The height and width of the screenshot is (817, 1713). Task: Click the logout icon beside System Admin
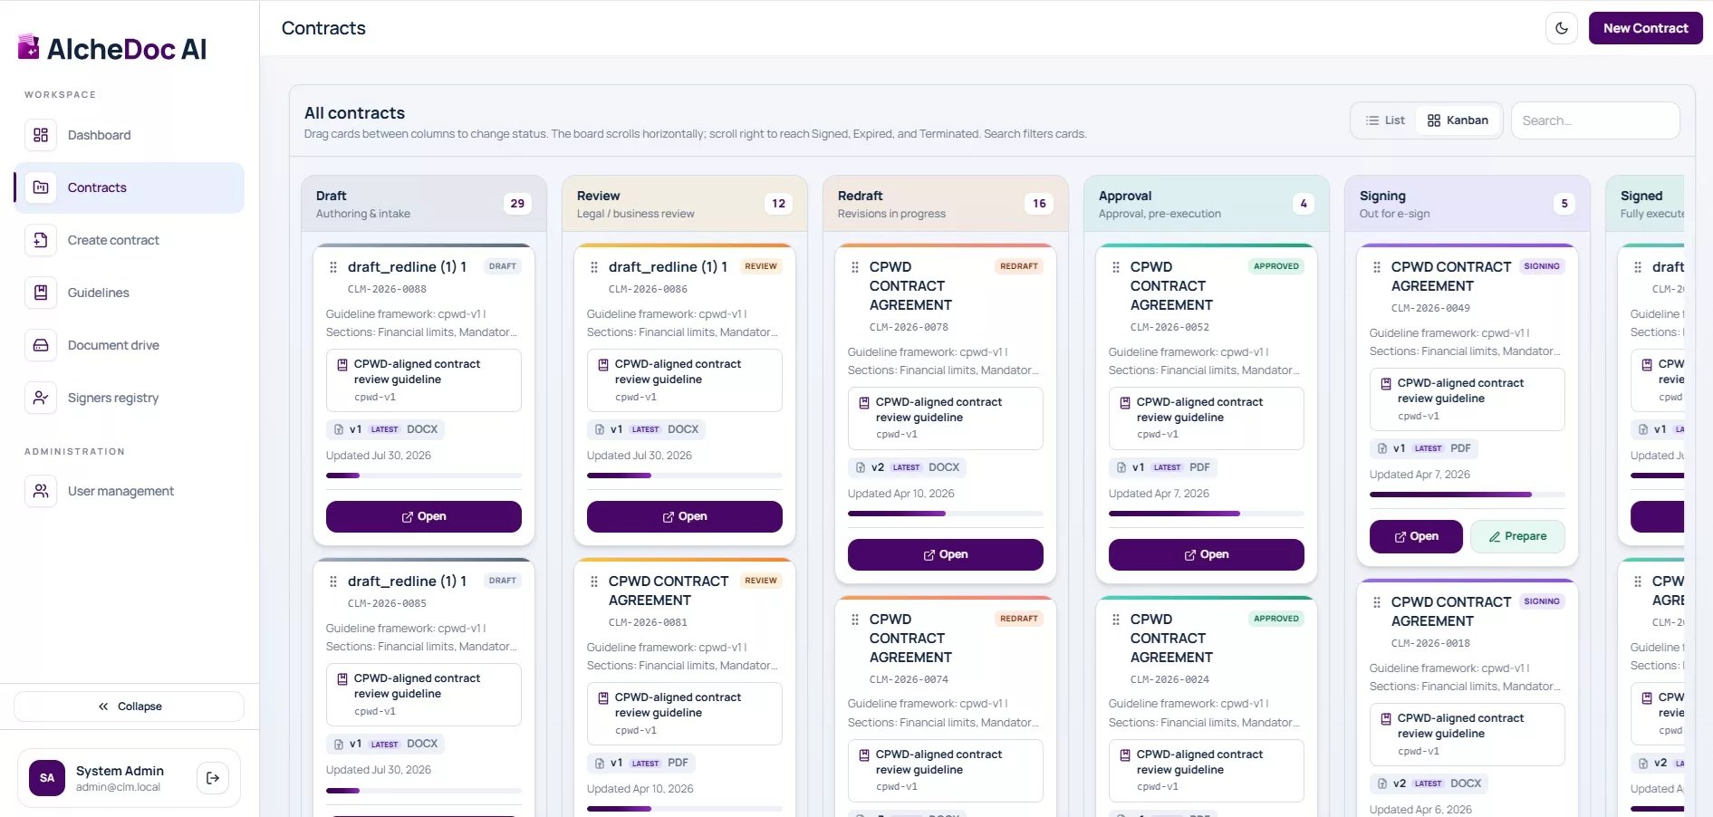(x=213, y=778)
